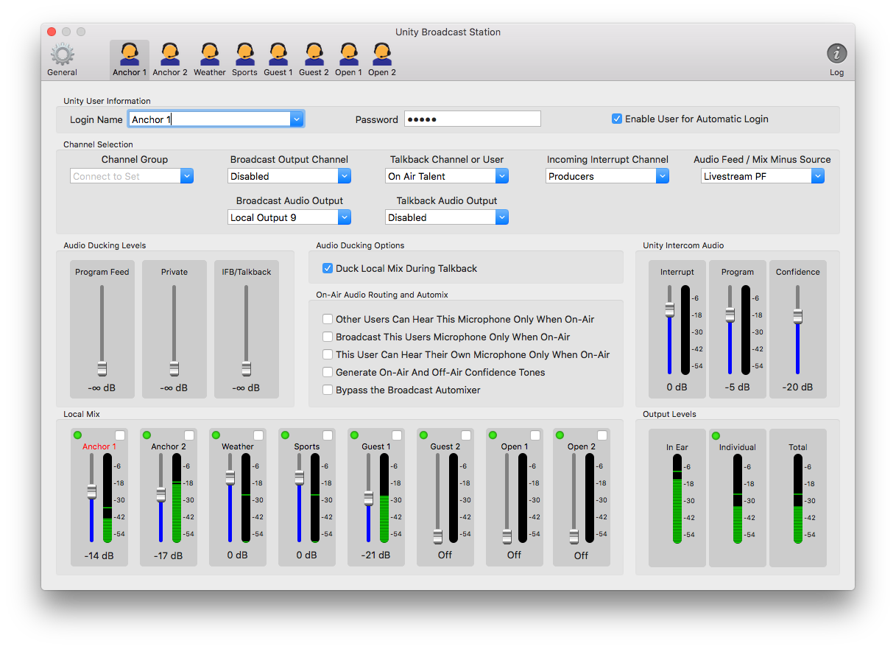
Task: Tick the Open 2 local mix checkbox
Action: click(x=602, y=435)
